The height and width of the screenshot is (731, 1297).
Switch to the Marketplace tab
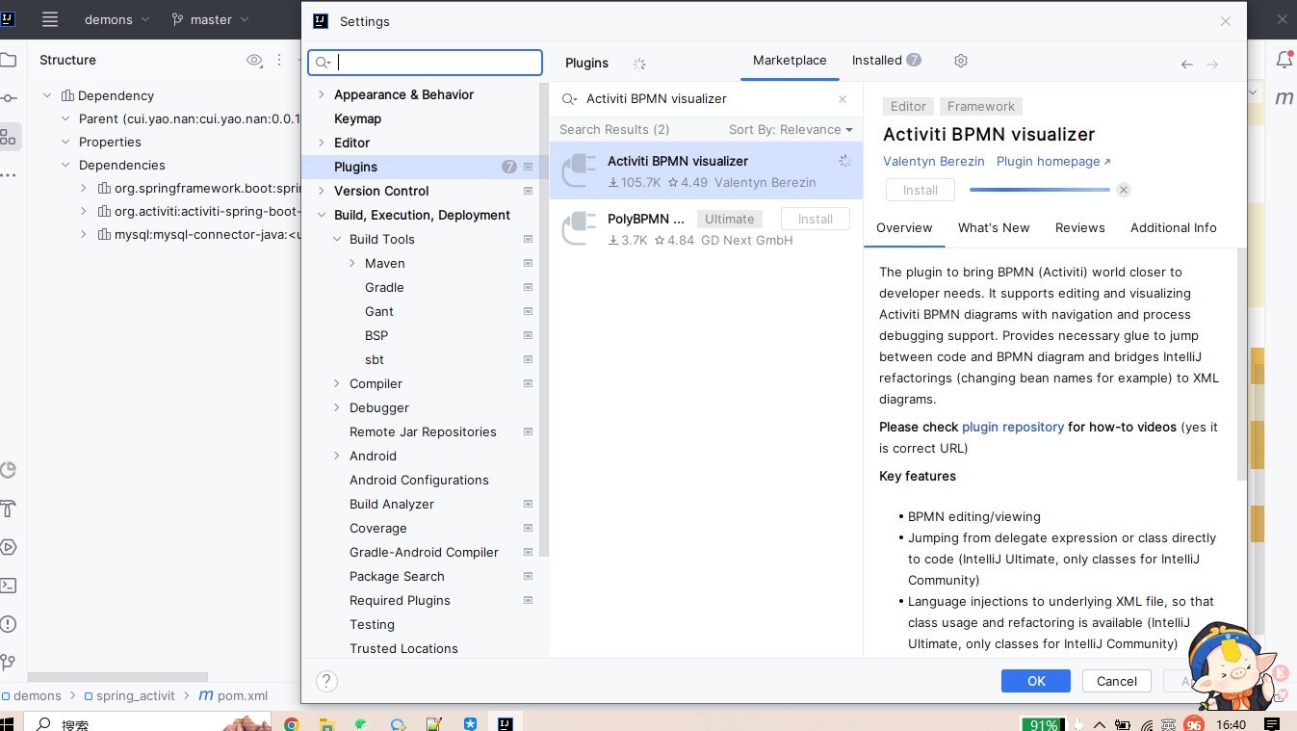click(x=790, y=60)
